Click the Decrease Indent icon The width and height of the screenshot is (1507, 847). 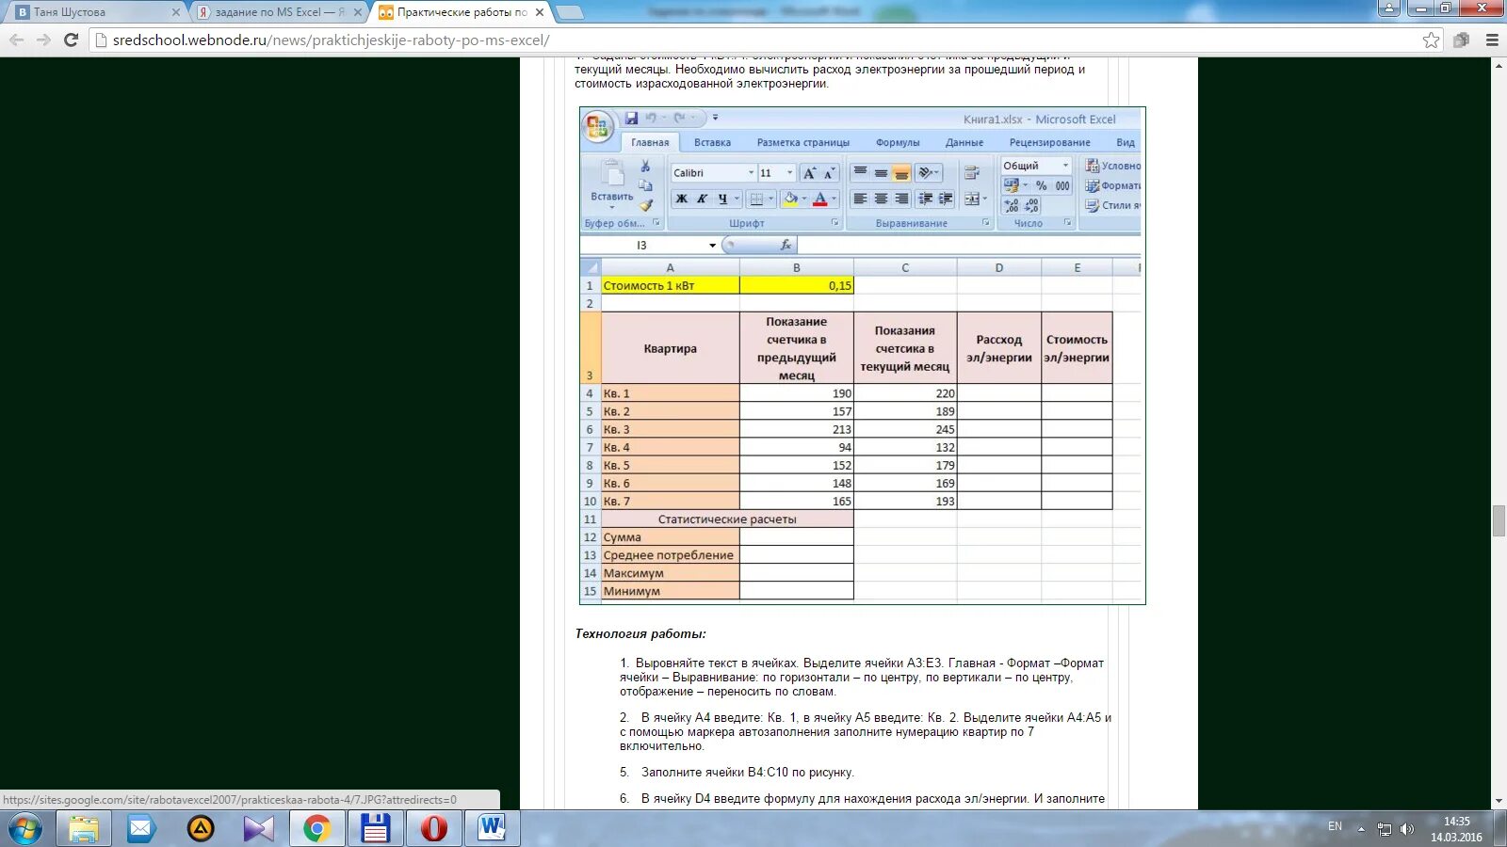click(926, 199)
